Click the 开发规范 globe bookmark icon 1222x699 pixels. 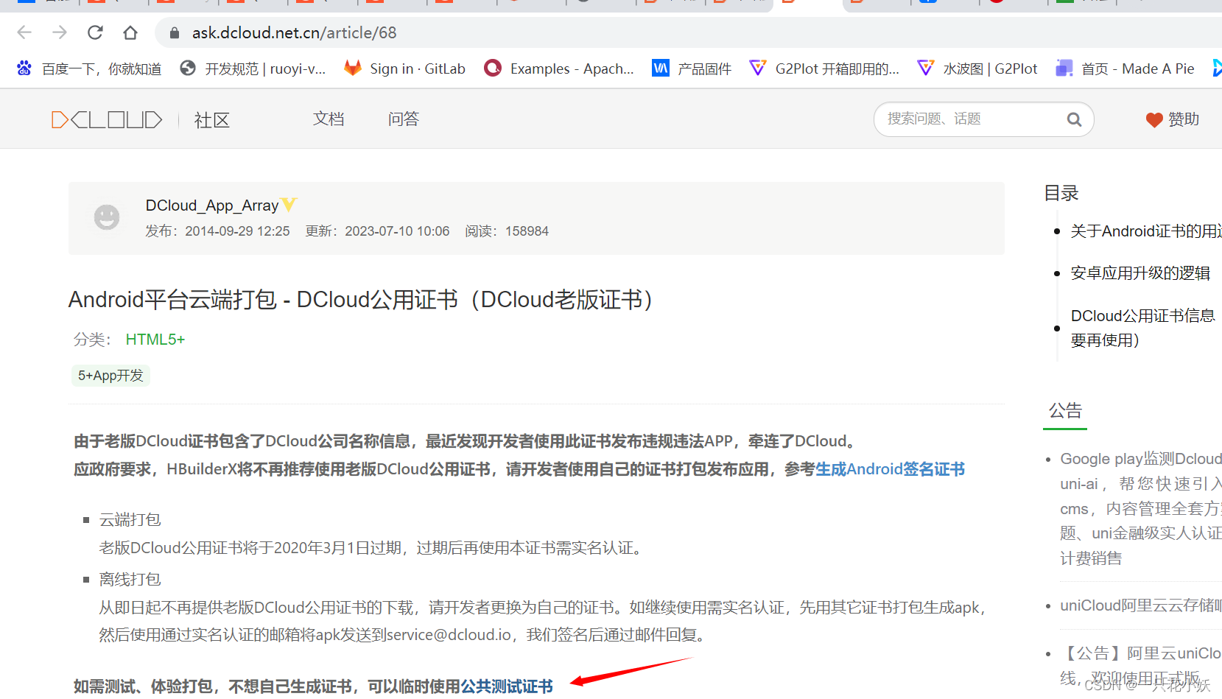188,69
